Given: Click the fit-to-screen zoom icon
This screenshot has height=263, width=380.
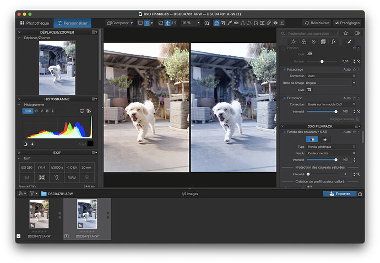Looking at the screenshot, I should tap(161, 23).
